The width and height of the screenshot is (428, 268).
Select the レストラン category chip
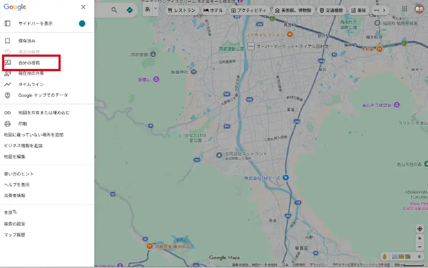(182, 10)
